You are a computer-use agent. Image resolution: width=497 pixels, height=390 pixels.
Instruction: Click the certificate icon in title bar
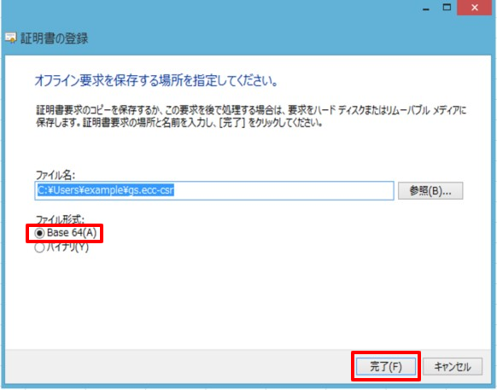point(11,38)
